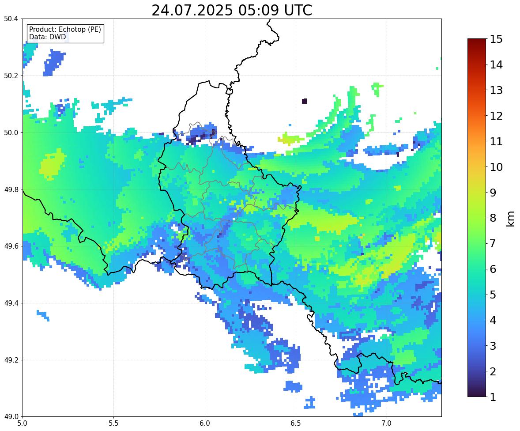This screenshot has height=431, width=520.
Task: Click the colorbar tick label "3"
Action: (493, 346)
